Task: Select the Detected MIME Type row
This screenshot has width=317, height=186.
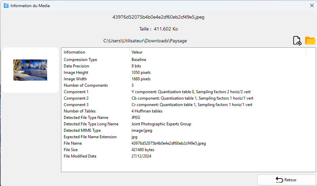Action: pyautogui.click(x=82, y=130)
